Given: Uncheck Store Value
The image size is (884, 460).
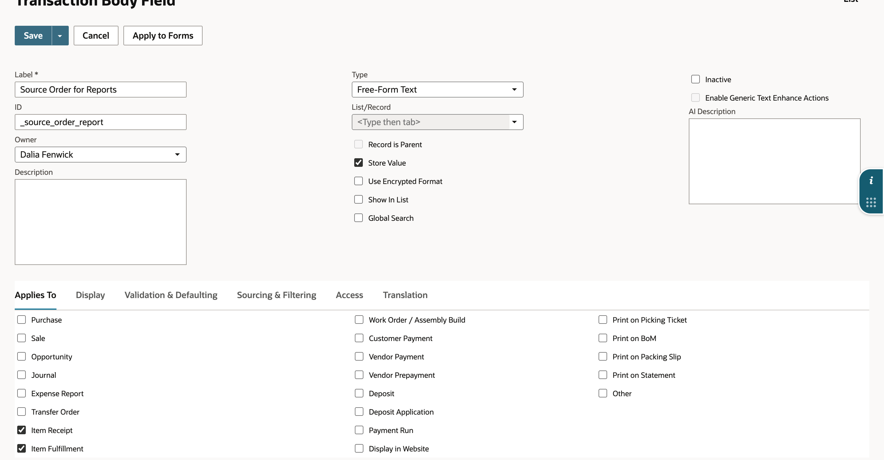Looking at the screenshot, I should point(359,163).
